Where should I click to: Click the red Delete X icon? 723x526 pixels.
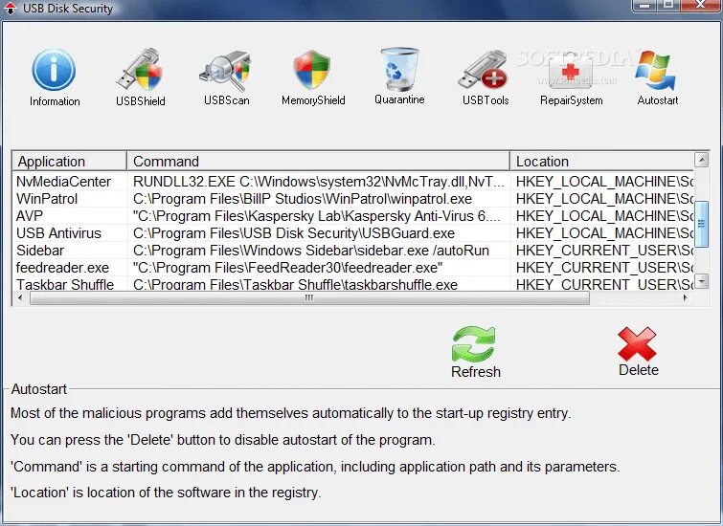coord(637,344)
